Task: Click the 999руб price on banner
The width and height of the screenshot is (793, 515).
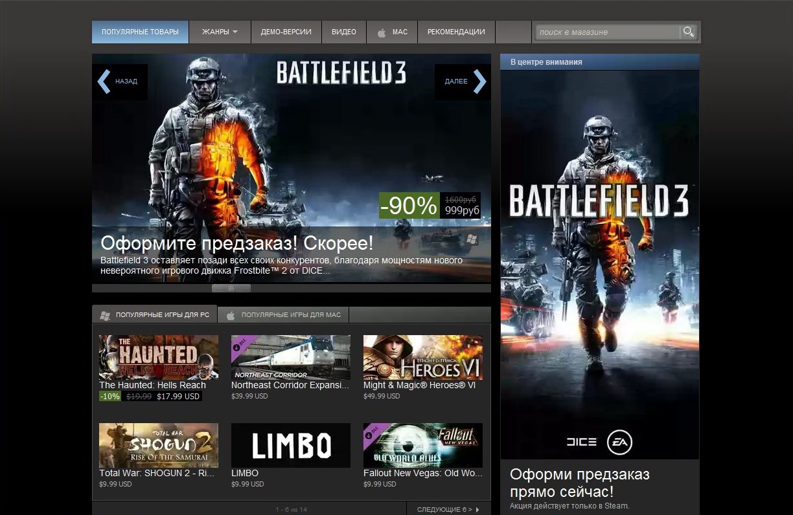Action: (462, 211)
